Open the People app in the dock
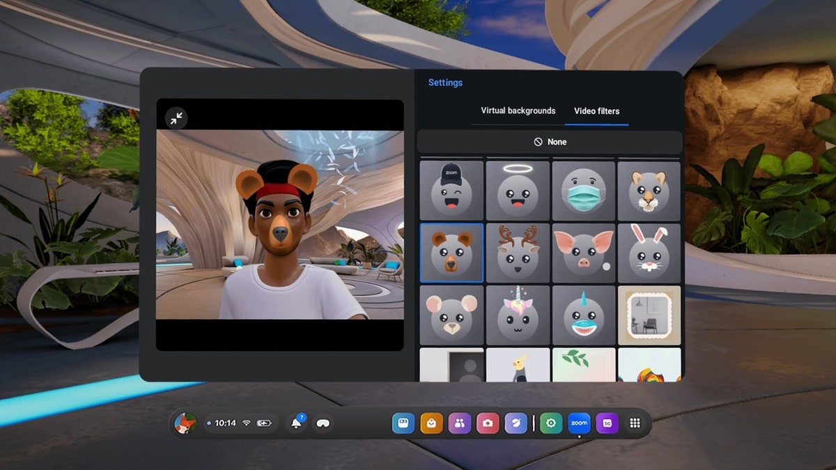The height and width of the screenshot is (470, 836). point(459,423)
